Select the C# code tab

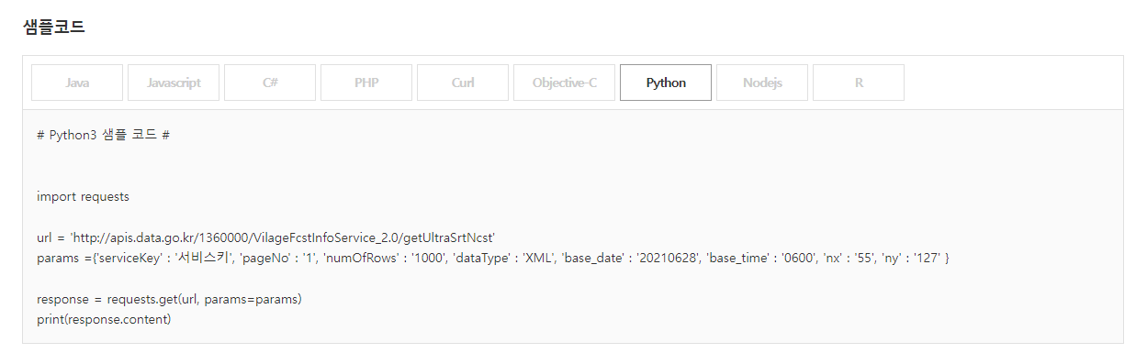pyautogui.click(x=270, y=83)
